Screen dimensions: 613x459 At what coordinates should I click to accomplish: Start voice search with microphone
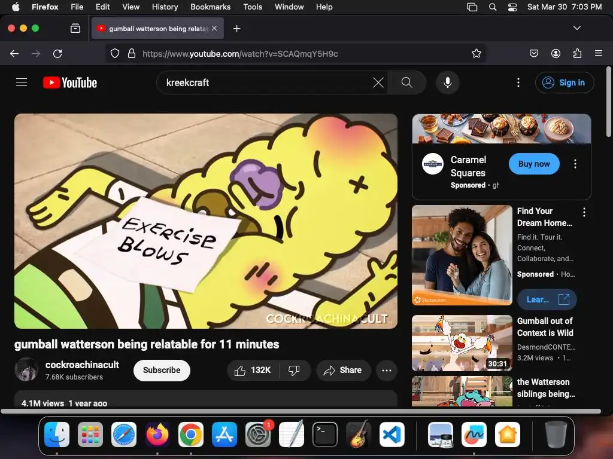(448, 82)
